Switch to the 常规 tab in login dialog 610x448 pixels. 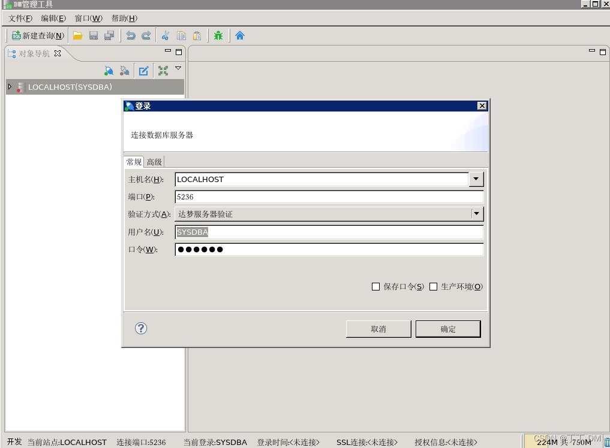click(134, 162)
